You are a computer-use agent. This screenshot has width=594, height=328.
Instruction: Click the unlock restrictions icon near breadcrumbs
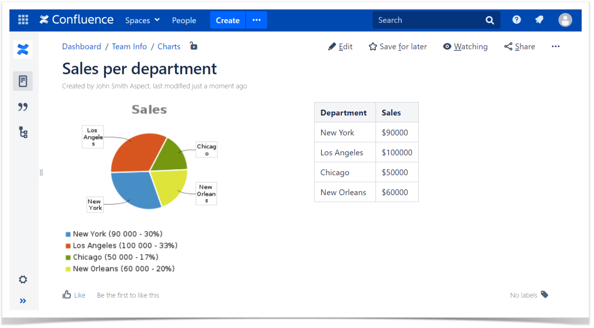coord(193,46)
